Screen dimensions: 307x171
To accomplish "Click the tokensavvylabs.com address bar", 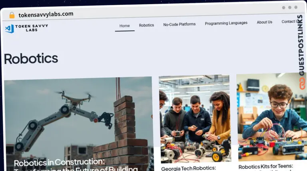I will tap(46, 14).
